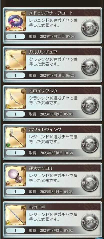Tap 受取不可 button for ヒロイックボウ

point(90,105)
